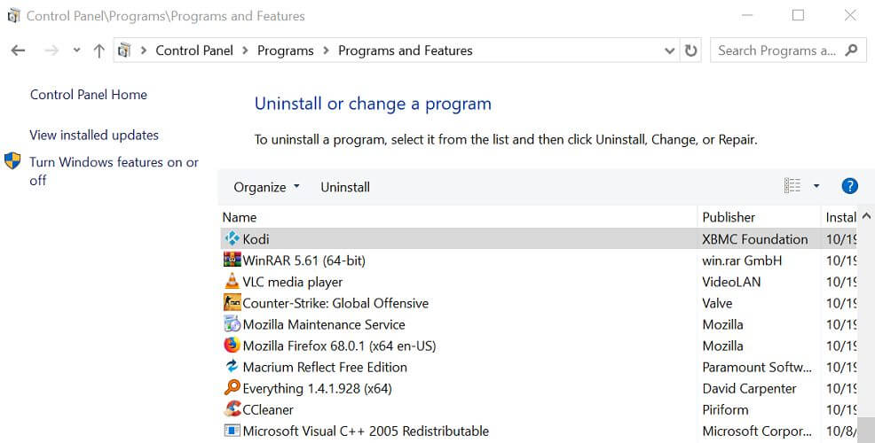Click the Counter-Strike: Global Offensive icon
The width and height of the screenshot is (875, 443).
(x=233, y=303)
